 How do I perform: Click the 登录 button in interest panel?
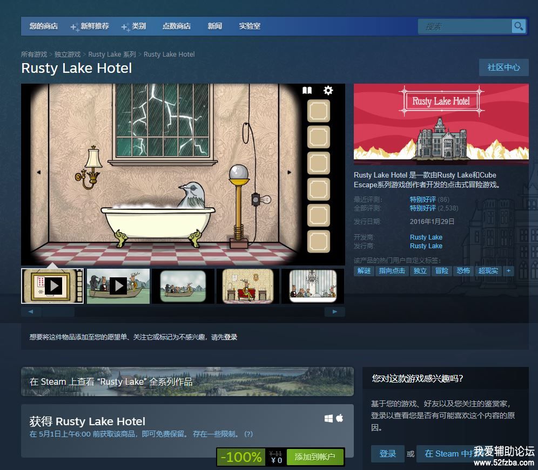click(388, 454)
